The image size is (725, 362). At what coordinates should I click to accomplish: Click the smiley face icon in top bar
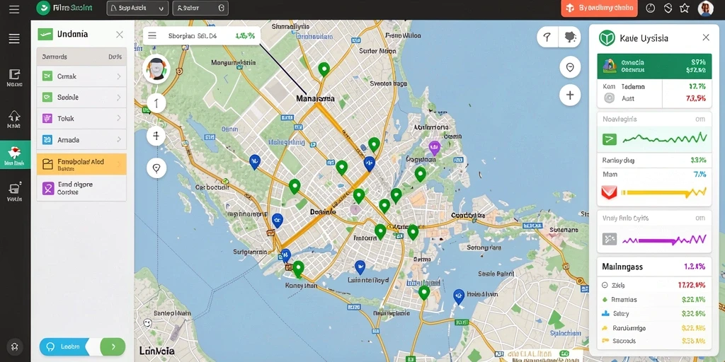point(651,8)
